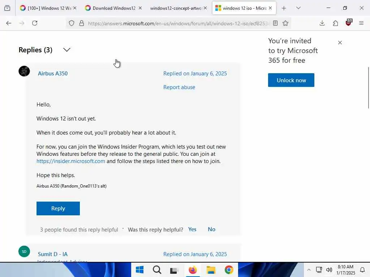Open the clock showing 8:10 AM
Image resolution: width=370 pixels, height=277 pixels.
(345, 270)
